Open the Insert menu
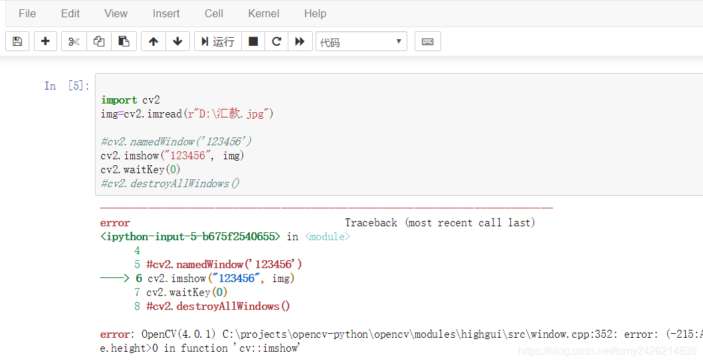 coord(166,13)
